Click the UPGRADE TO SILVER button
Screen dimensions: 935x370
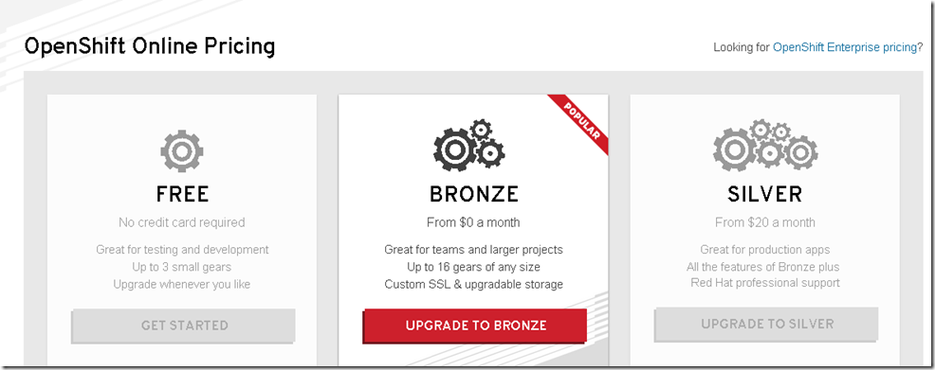767,325
